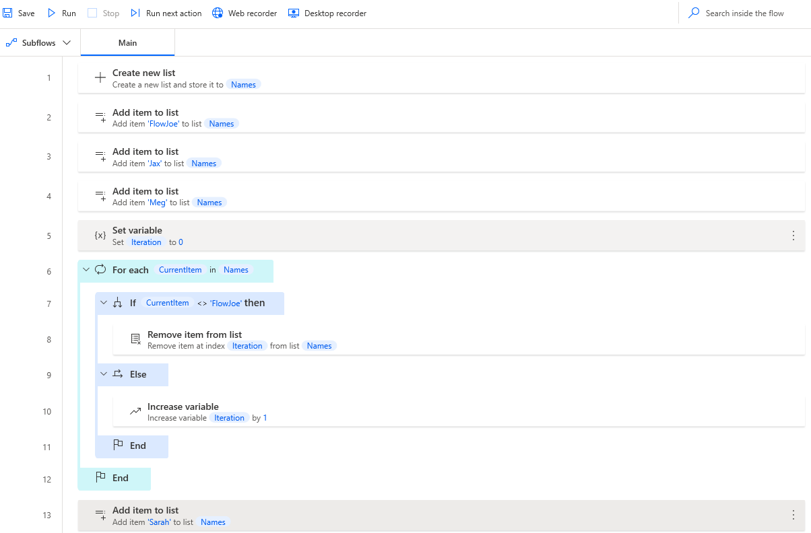The image size is (811, 533).
Task: Open more options for Add 'Sarah' action
Action: [x=793, y=515]
